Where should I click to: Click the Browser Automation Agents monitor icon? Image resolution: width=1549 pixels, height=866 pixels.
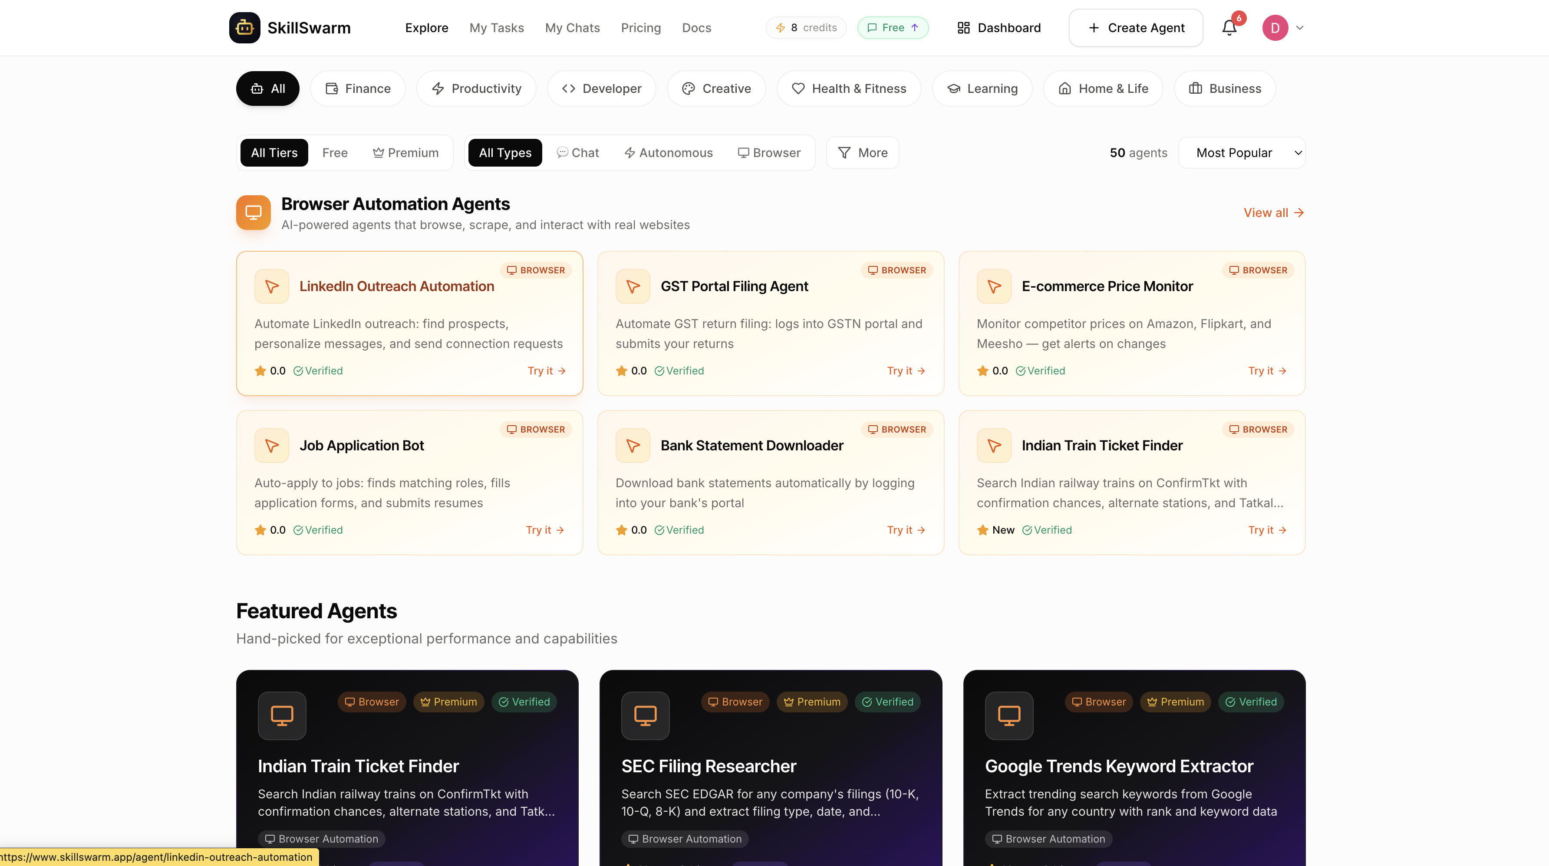[253, 212]
